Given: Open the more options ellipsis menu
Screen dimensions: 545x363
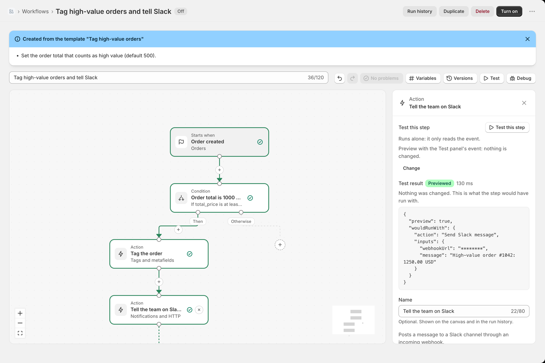Looking at the screenshot, I should point(532,11).
